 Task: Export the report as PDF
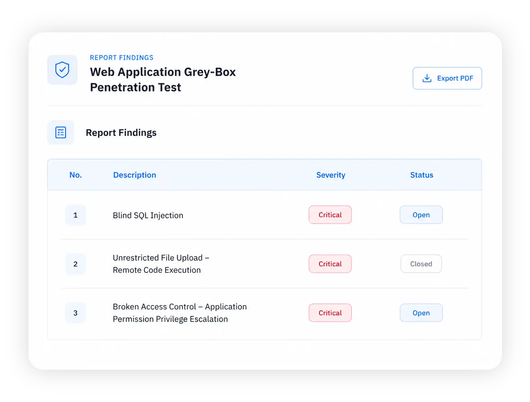(x=447, y=78)
